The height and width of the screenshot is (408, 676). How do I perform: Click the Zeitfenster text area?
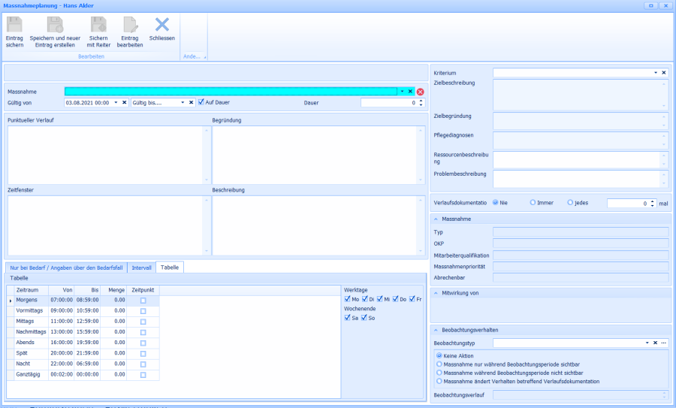pyautogui.click(x=109, y=225)
